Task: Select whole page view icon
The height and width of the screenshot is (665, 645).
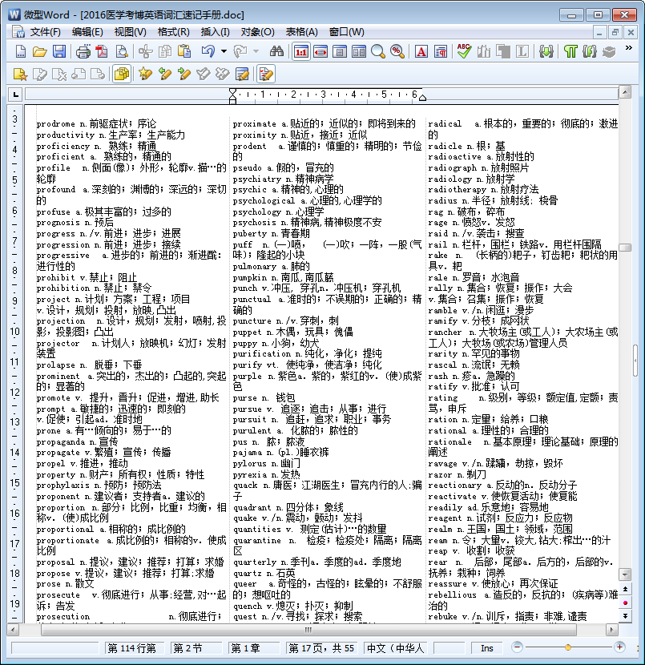Action: (x=339, y=52)
